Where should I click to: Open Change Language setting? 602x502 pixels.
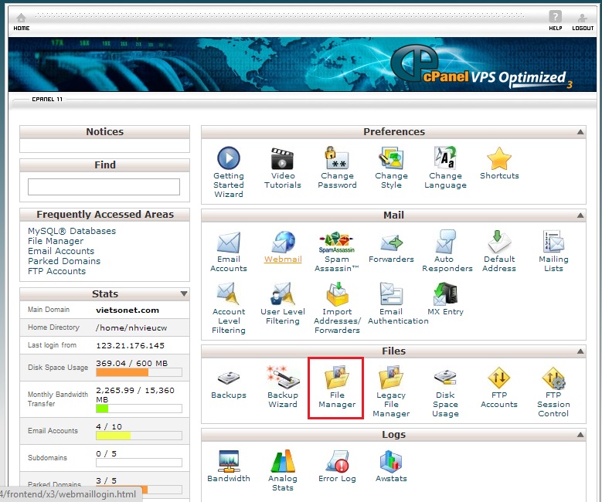click(445, 168)
